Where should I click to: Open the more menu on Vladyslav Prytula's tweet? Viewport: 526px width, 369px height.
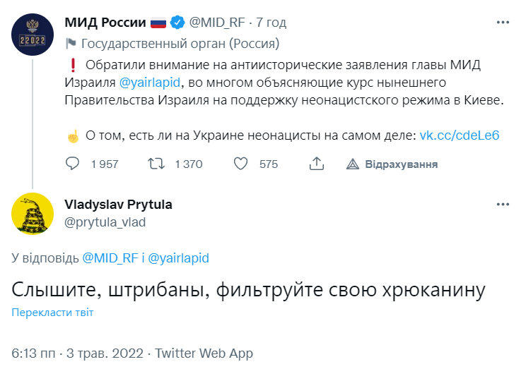(503, 205)
